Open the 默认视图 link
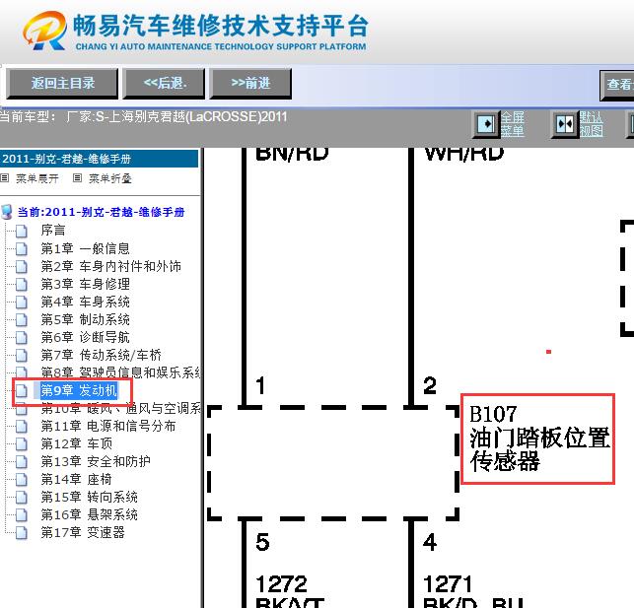 [591, 124]
